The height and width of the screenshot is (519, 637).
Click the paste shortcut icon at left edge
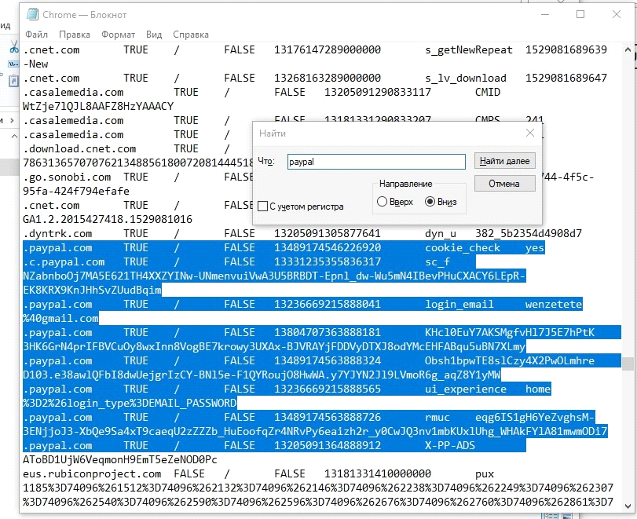[13, 80]
